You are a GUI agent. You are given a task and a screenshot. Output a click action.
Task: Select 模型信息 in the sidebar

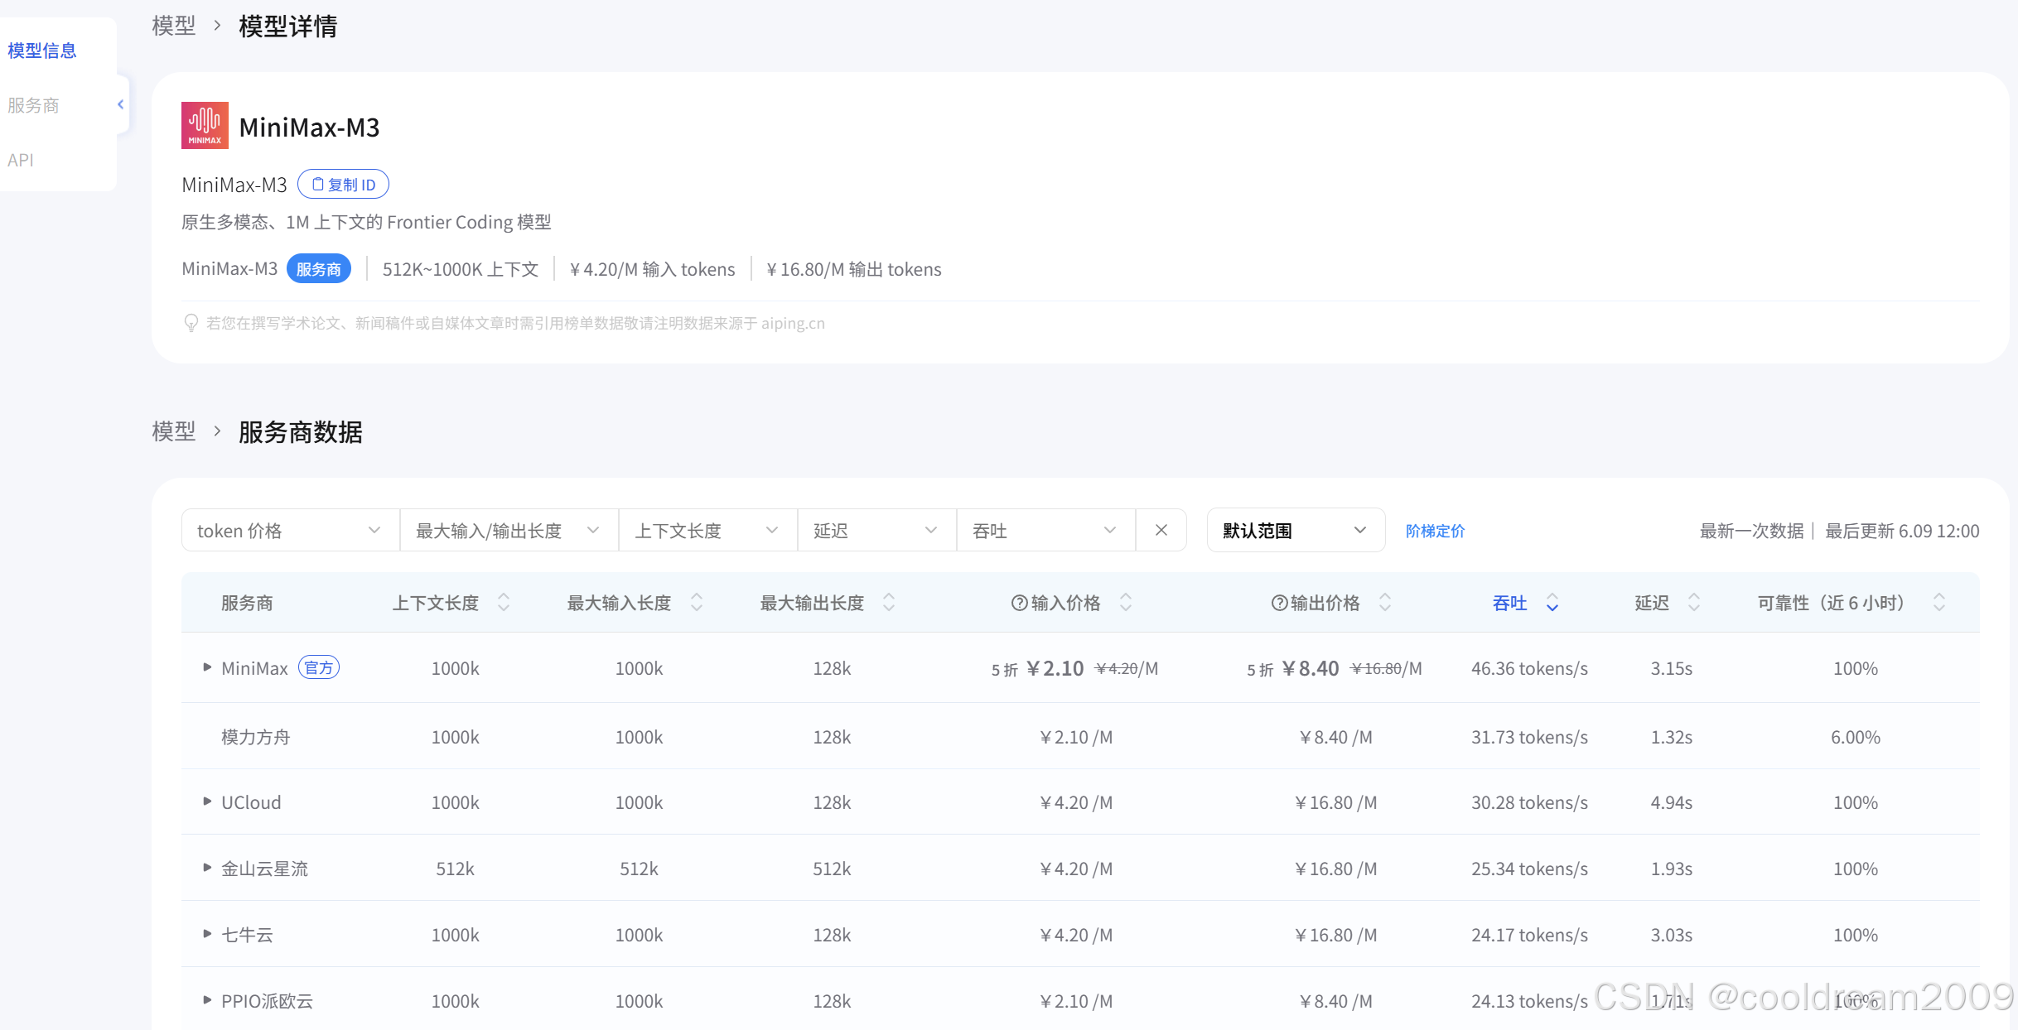tap(42, 51)
